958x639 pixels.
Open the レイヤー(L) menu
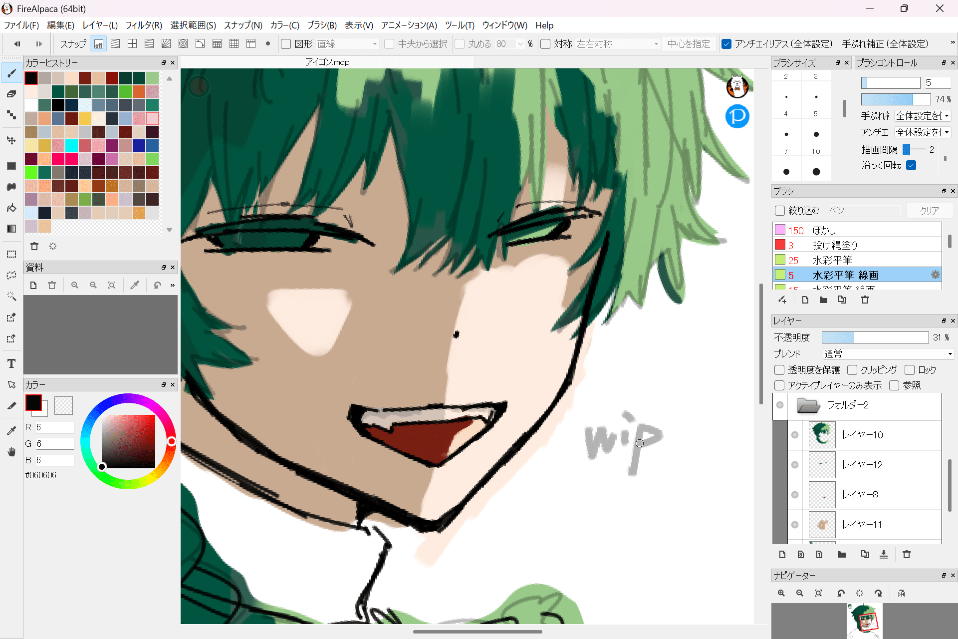click(x=100, y=25)
